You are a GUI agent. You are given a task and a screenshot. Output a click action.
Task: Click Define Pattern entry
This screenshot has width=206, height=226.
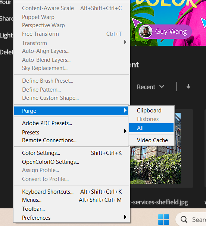pos(72,89)
